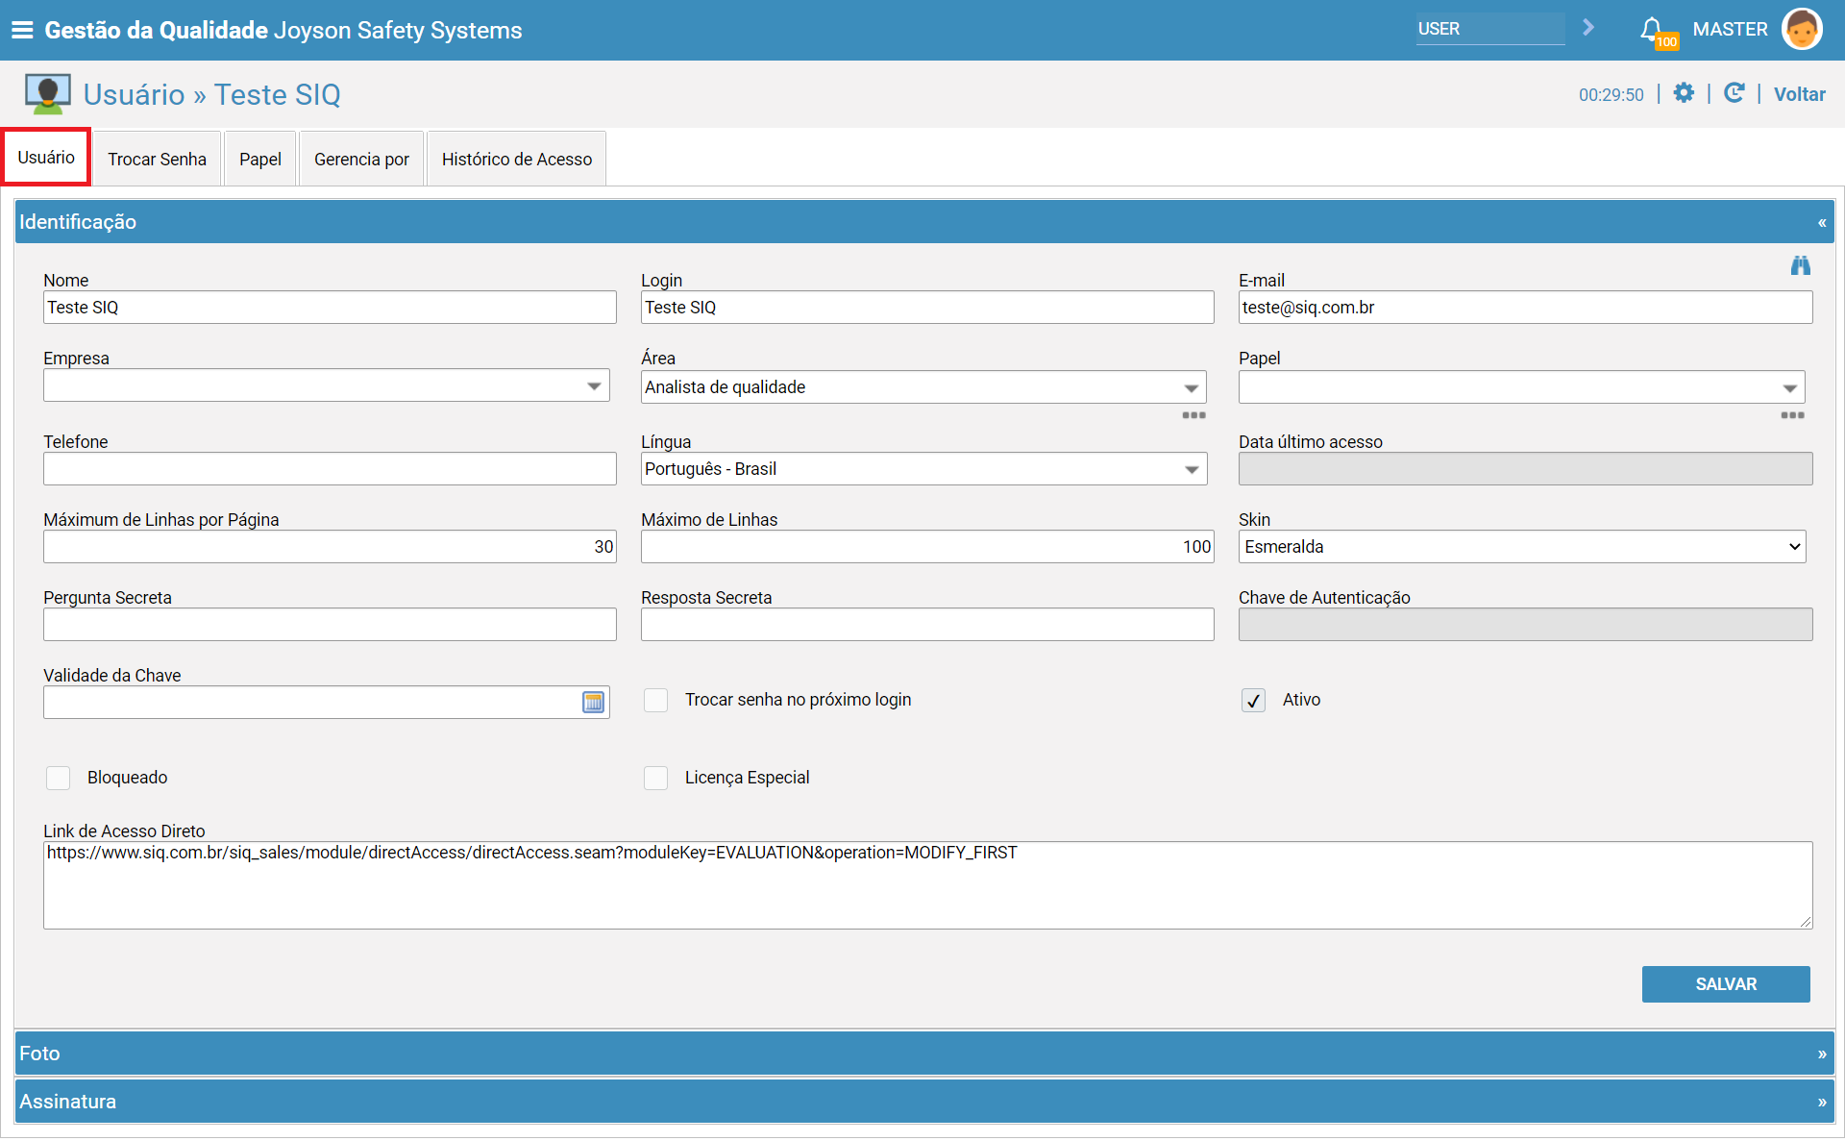The image size is (1845, 1141).
Task: Click the arrow next to USER search
Action: click(1588, 28)
